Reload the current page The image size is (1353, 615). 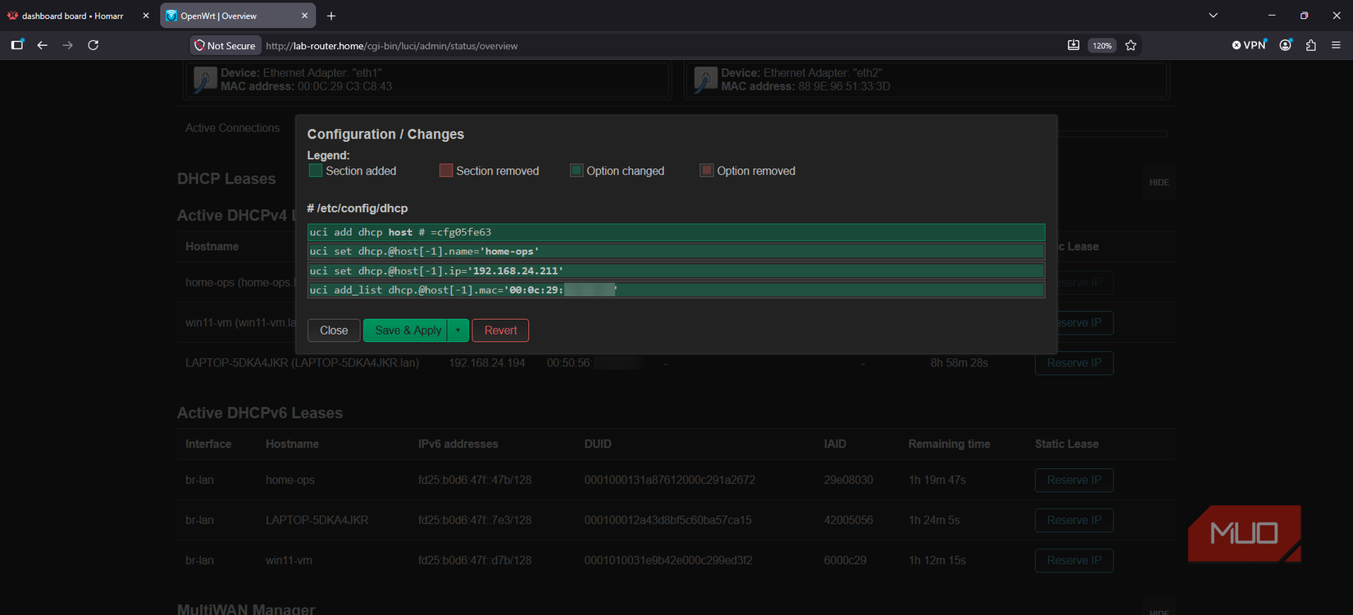[93, 45]
